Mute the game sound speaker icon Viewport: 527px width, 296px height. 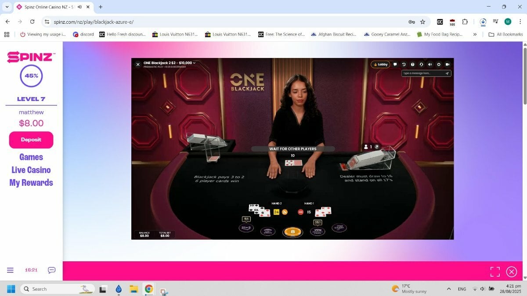click(430, 64)
